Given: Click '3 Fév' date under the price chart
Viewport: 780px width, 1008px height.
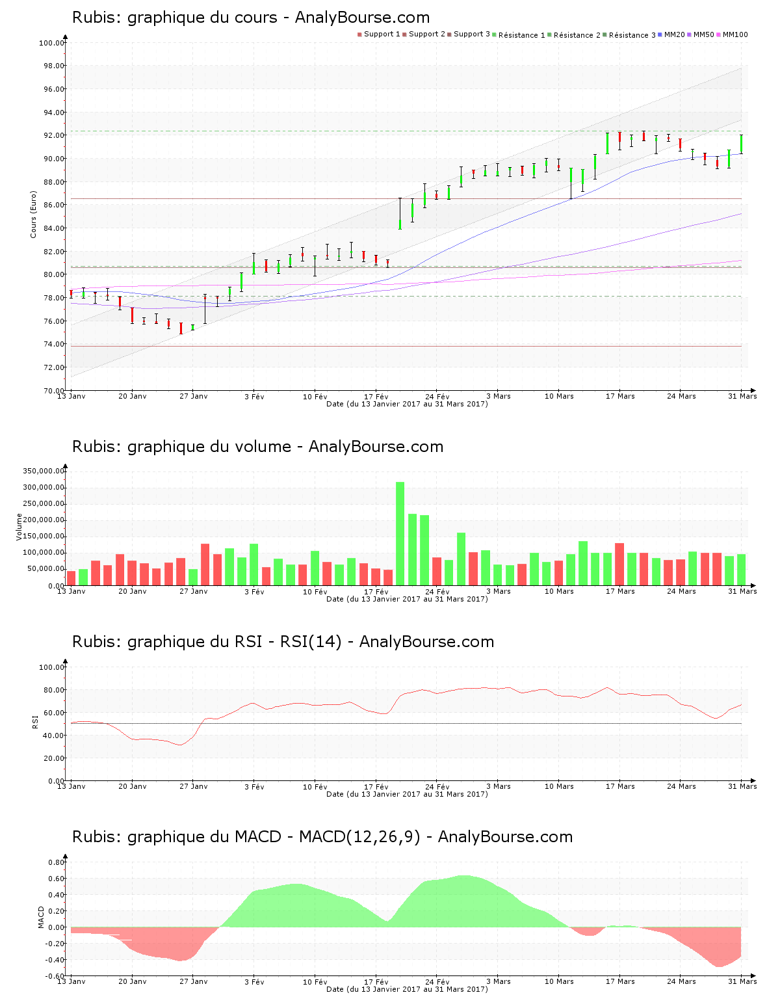Looking at the screenshot, I should [254, 396].
